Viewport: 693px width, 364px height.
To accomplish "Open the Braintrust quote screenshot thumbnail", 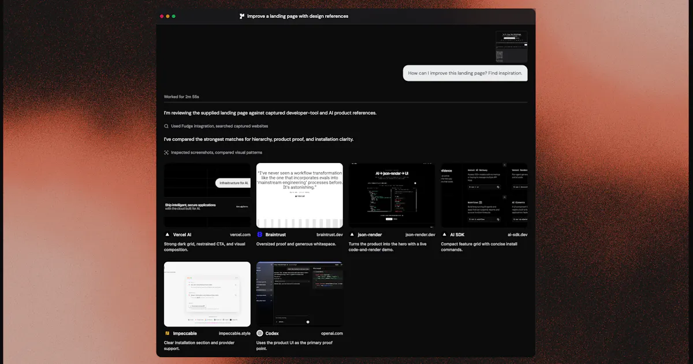I will 300,195.
